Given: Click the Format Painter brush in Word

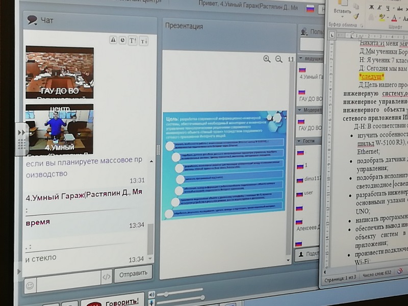Looking at the screenshot, I should tap(356, 16).
